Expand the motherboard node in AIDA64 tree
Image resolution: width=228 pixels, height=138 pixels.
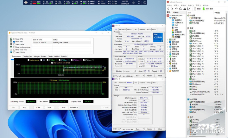click(x=168, y=39)
